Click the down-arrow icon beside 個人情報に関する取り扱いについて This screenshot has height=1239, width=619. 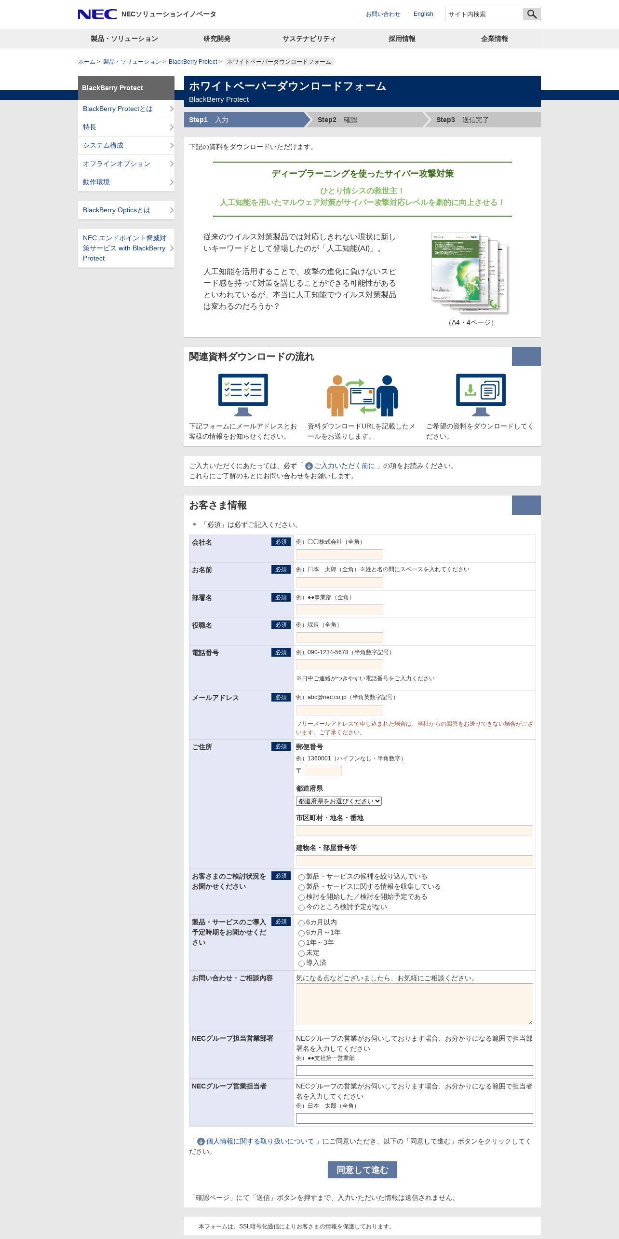(201, 1142)
